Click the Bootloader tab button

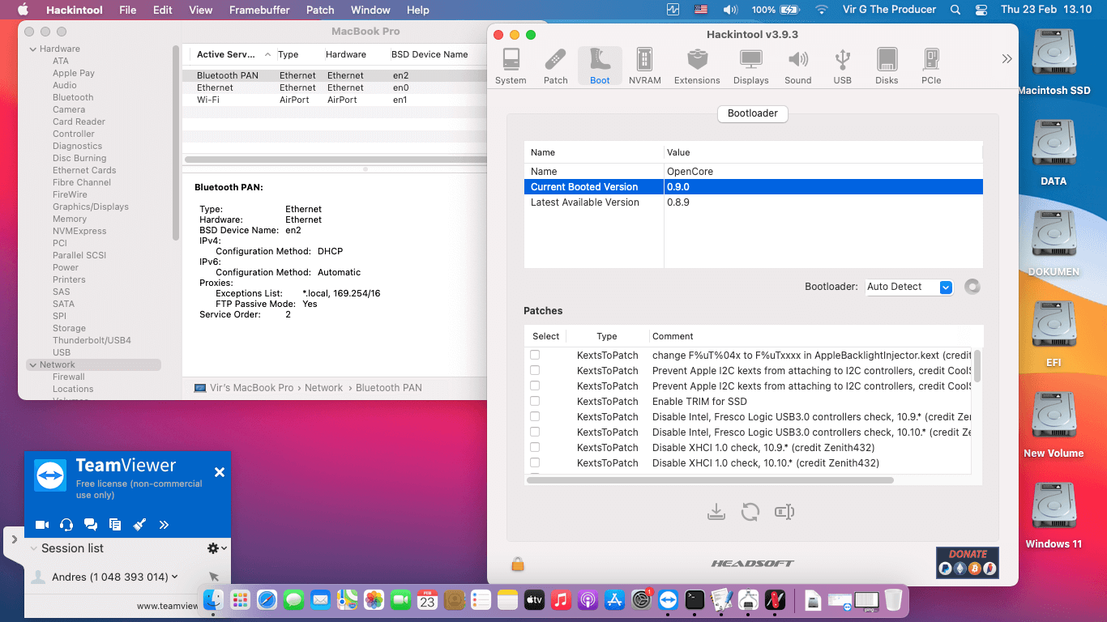(752, 113)
